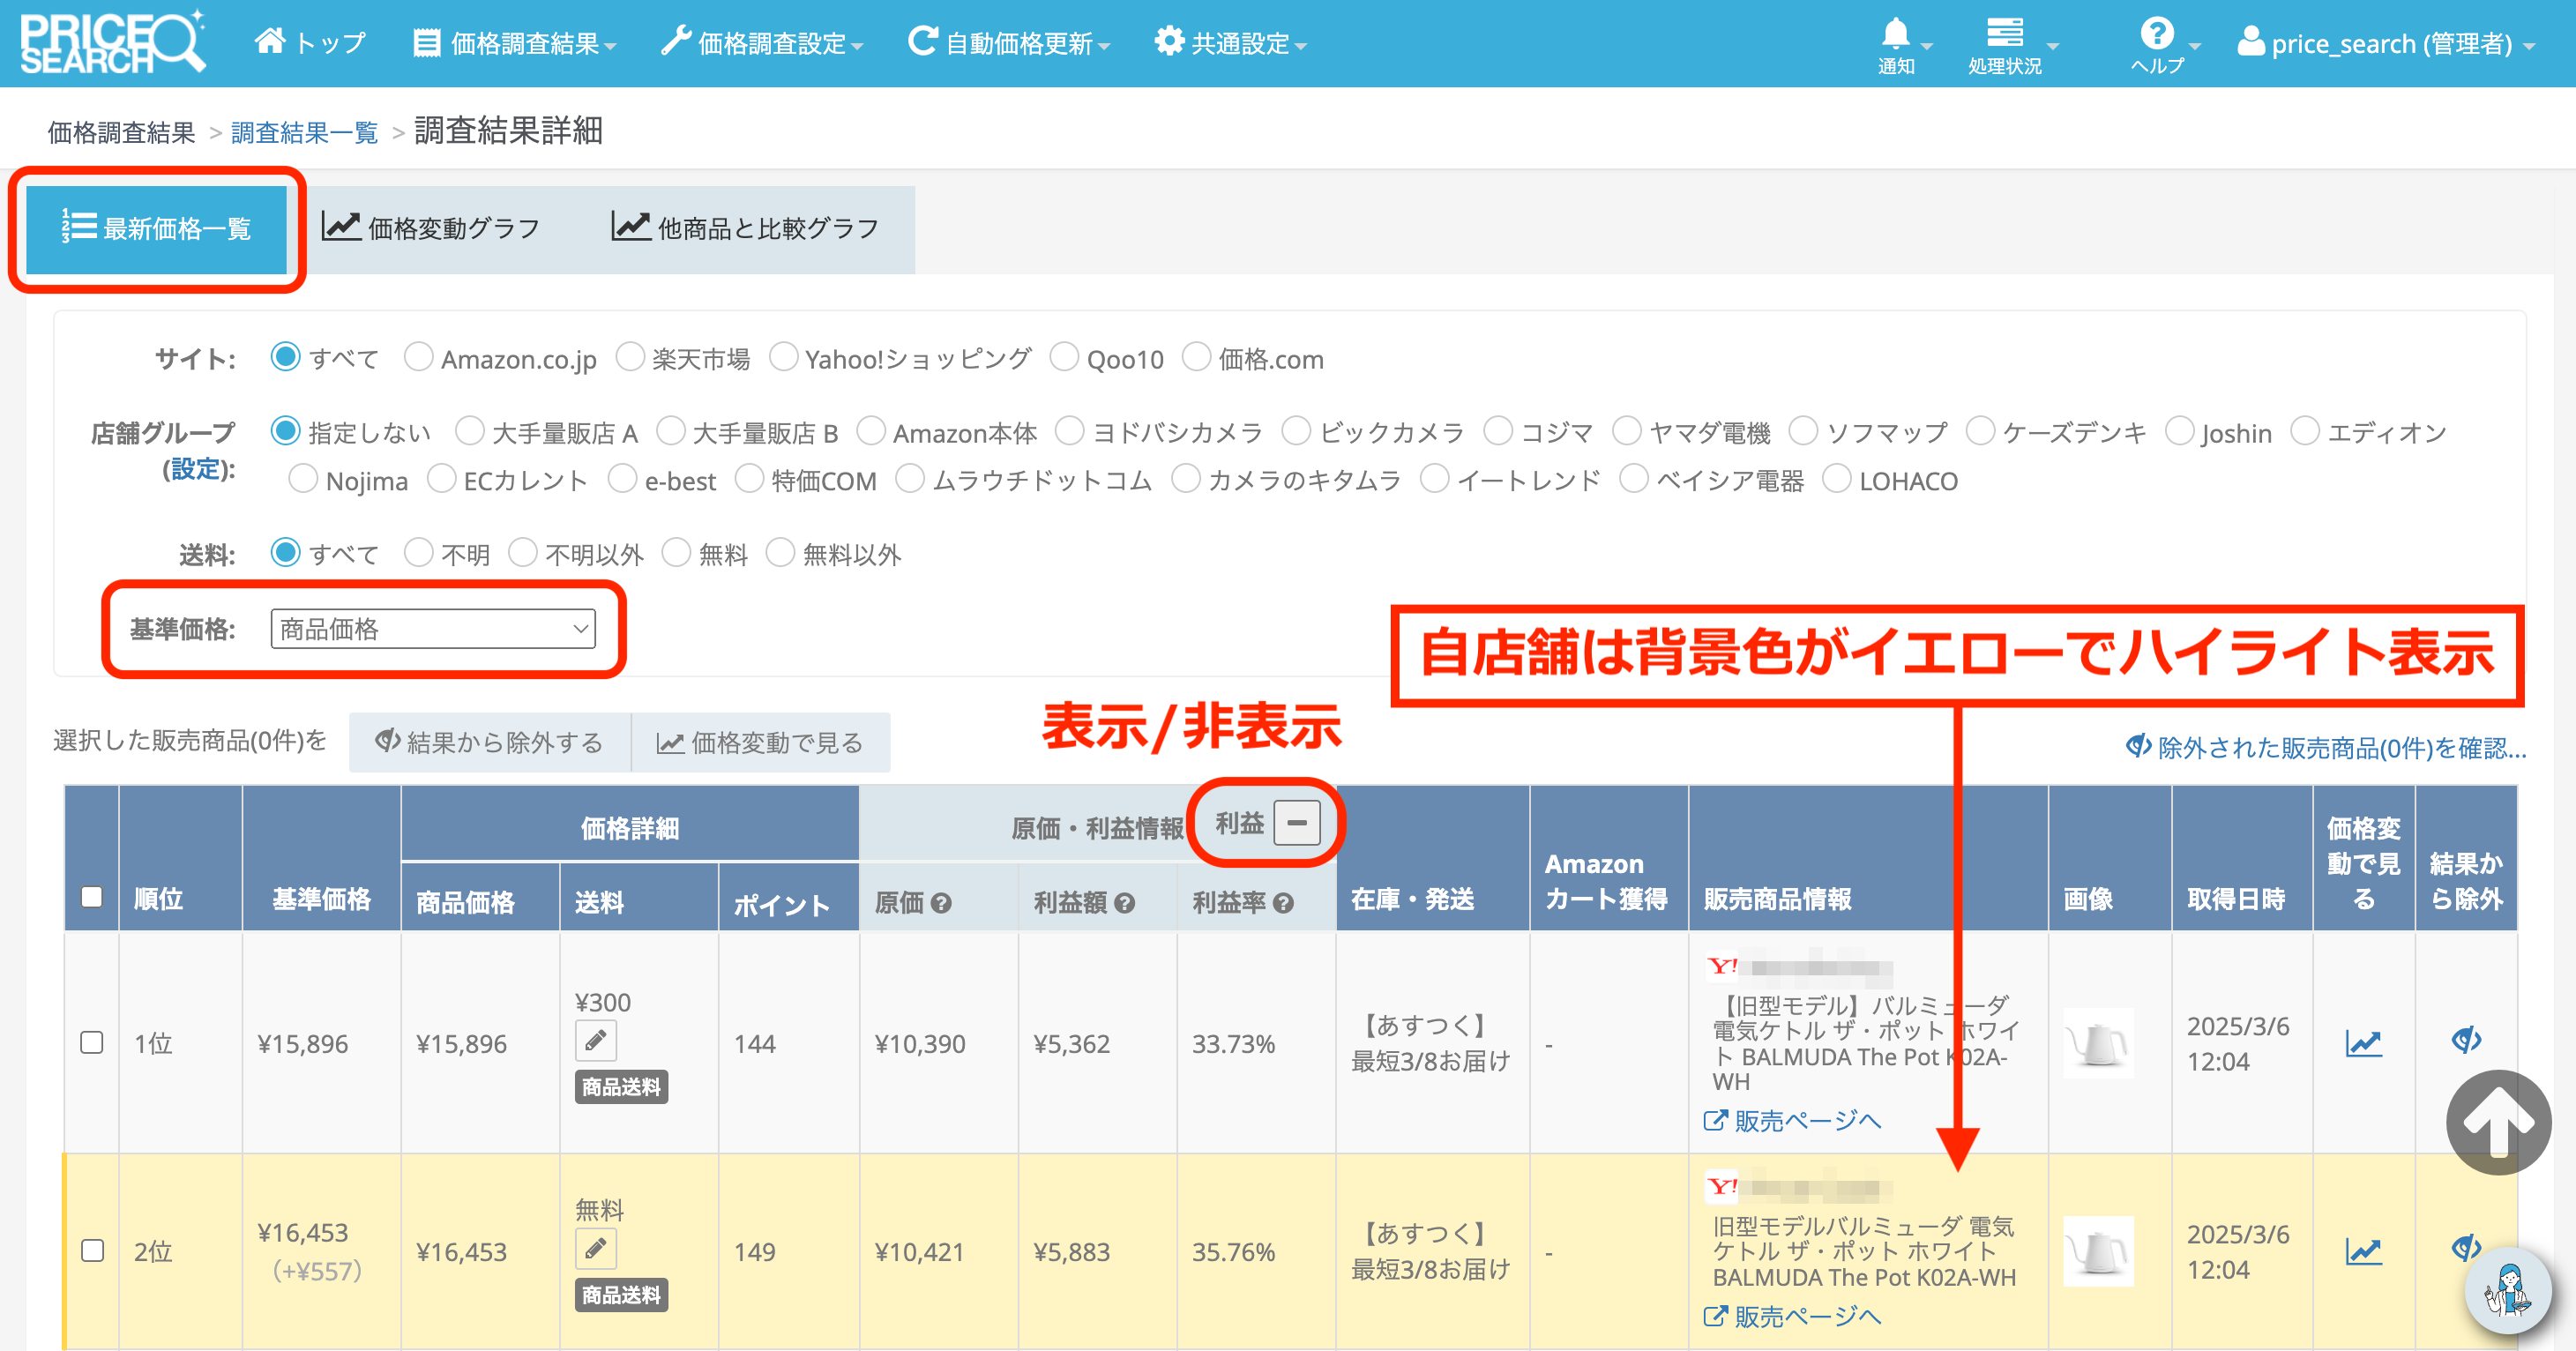
Task: Open the 他商品と比較グラフ tab
Action: (745, 229)
